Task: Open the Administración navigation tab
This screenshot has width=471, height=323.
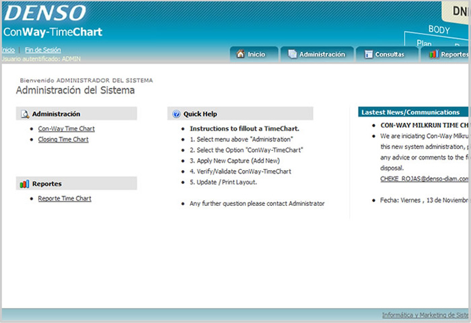Action: pos(317,55)
